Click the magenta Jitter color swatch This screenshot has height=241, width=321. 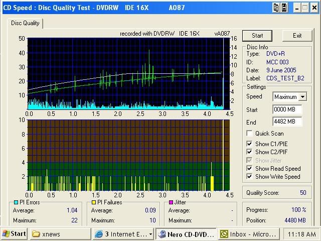click(x=171, y=202)
